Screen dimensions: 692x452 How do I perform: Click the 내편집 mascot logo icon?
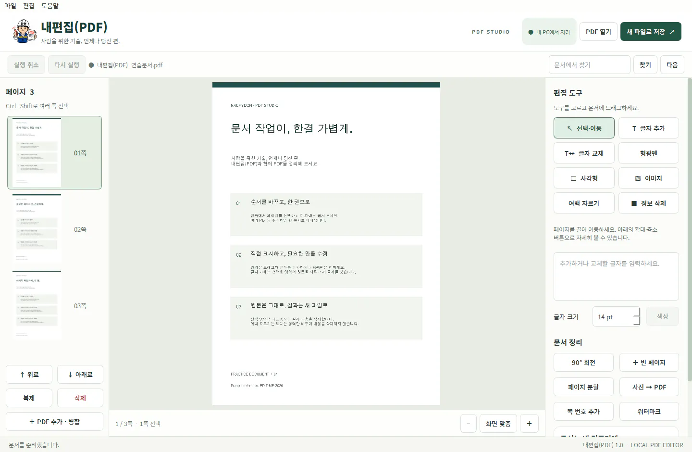tap(24, 31)
